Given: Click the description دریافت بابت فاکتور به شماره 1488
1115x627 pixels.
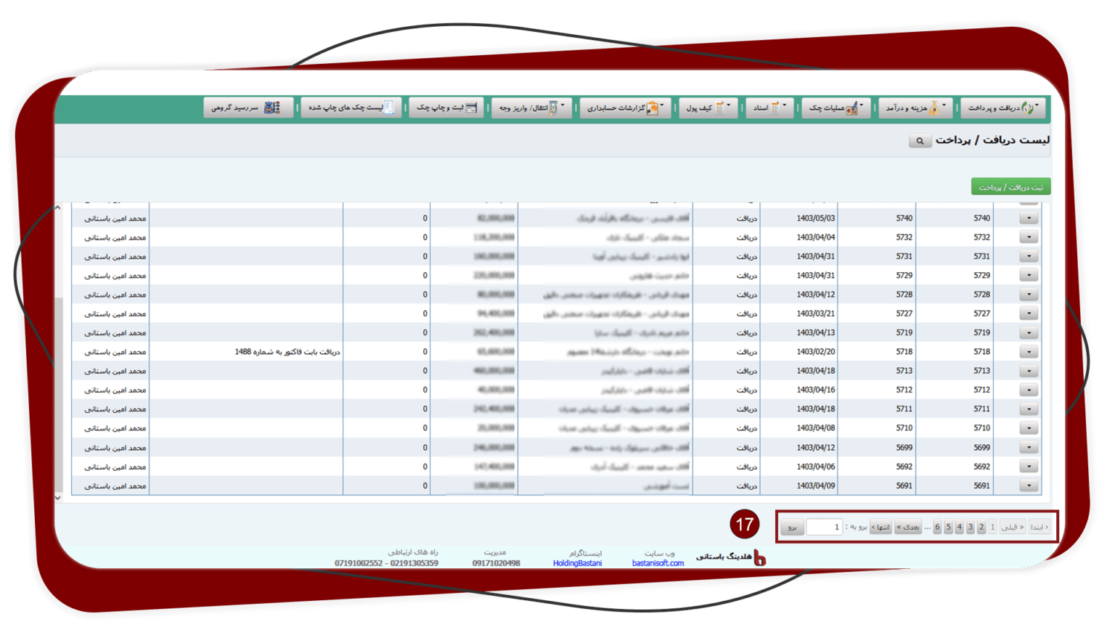Looking at the screenshot, I should tap(287, 352).
